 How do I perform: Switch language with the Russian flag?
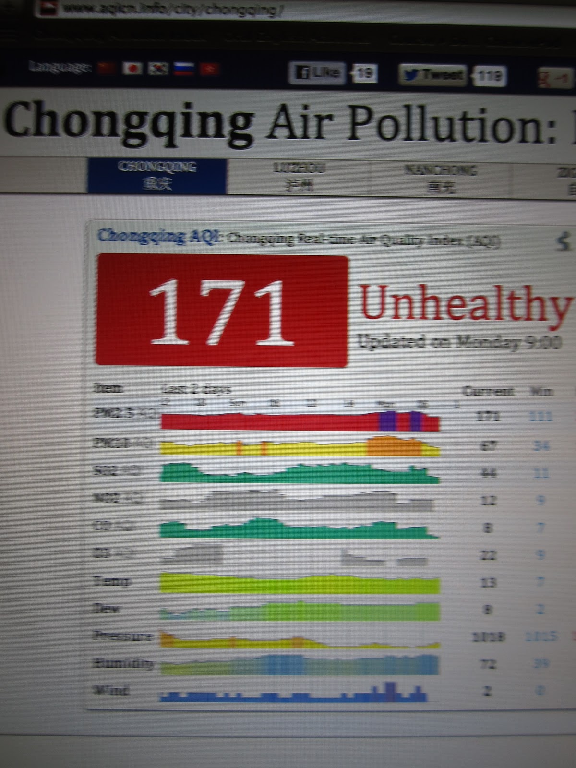click(x=183, y=69)
